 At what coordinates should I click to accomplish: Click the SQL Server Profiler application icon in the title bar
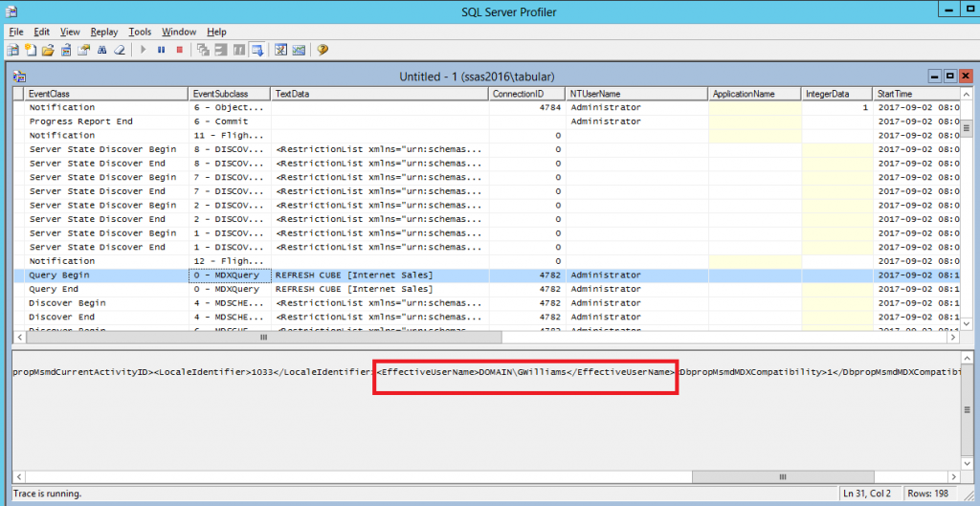tap(11, 11)
